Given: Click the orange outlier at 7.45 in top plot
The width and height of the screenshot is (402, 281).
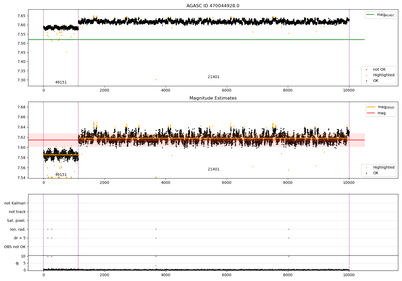Looking at the screenshot, I should (x=66, y=52).
